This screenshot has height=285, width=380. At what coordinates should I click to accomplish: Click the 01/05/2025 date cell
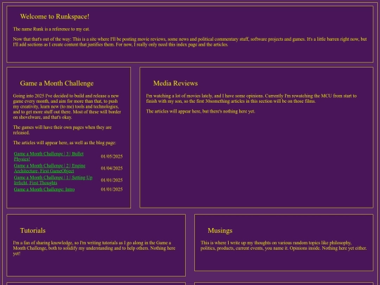point(112,156)
